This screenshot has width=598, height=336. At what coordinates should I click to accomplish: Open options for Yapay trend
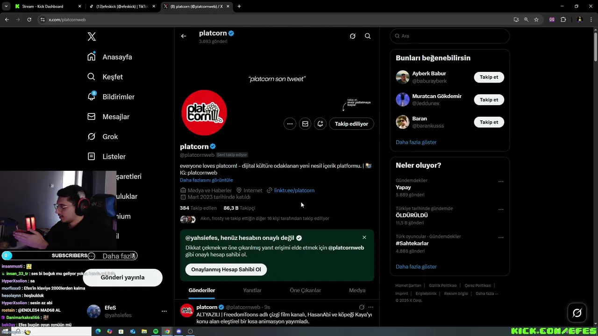point(501,181)
